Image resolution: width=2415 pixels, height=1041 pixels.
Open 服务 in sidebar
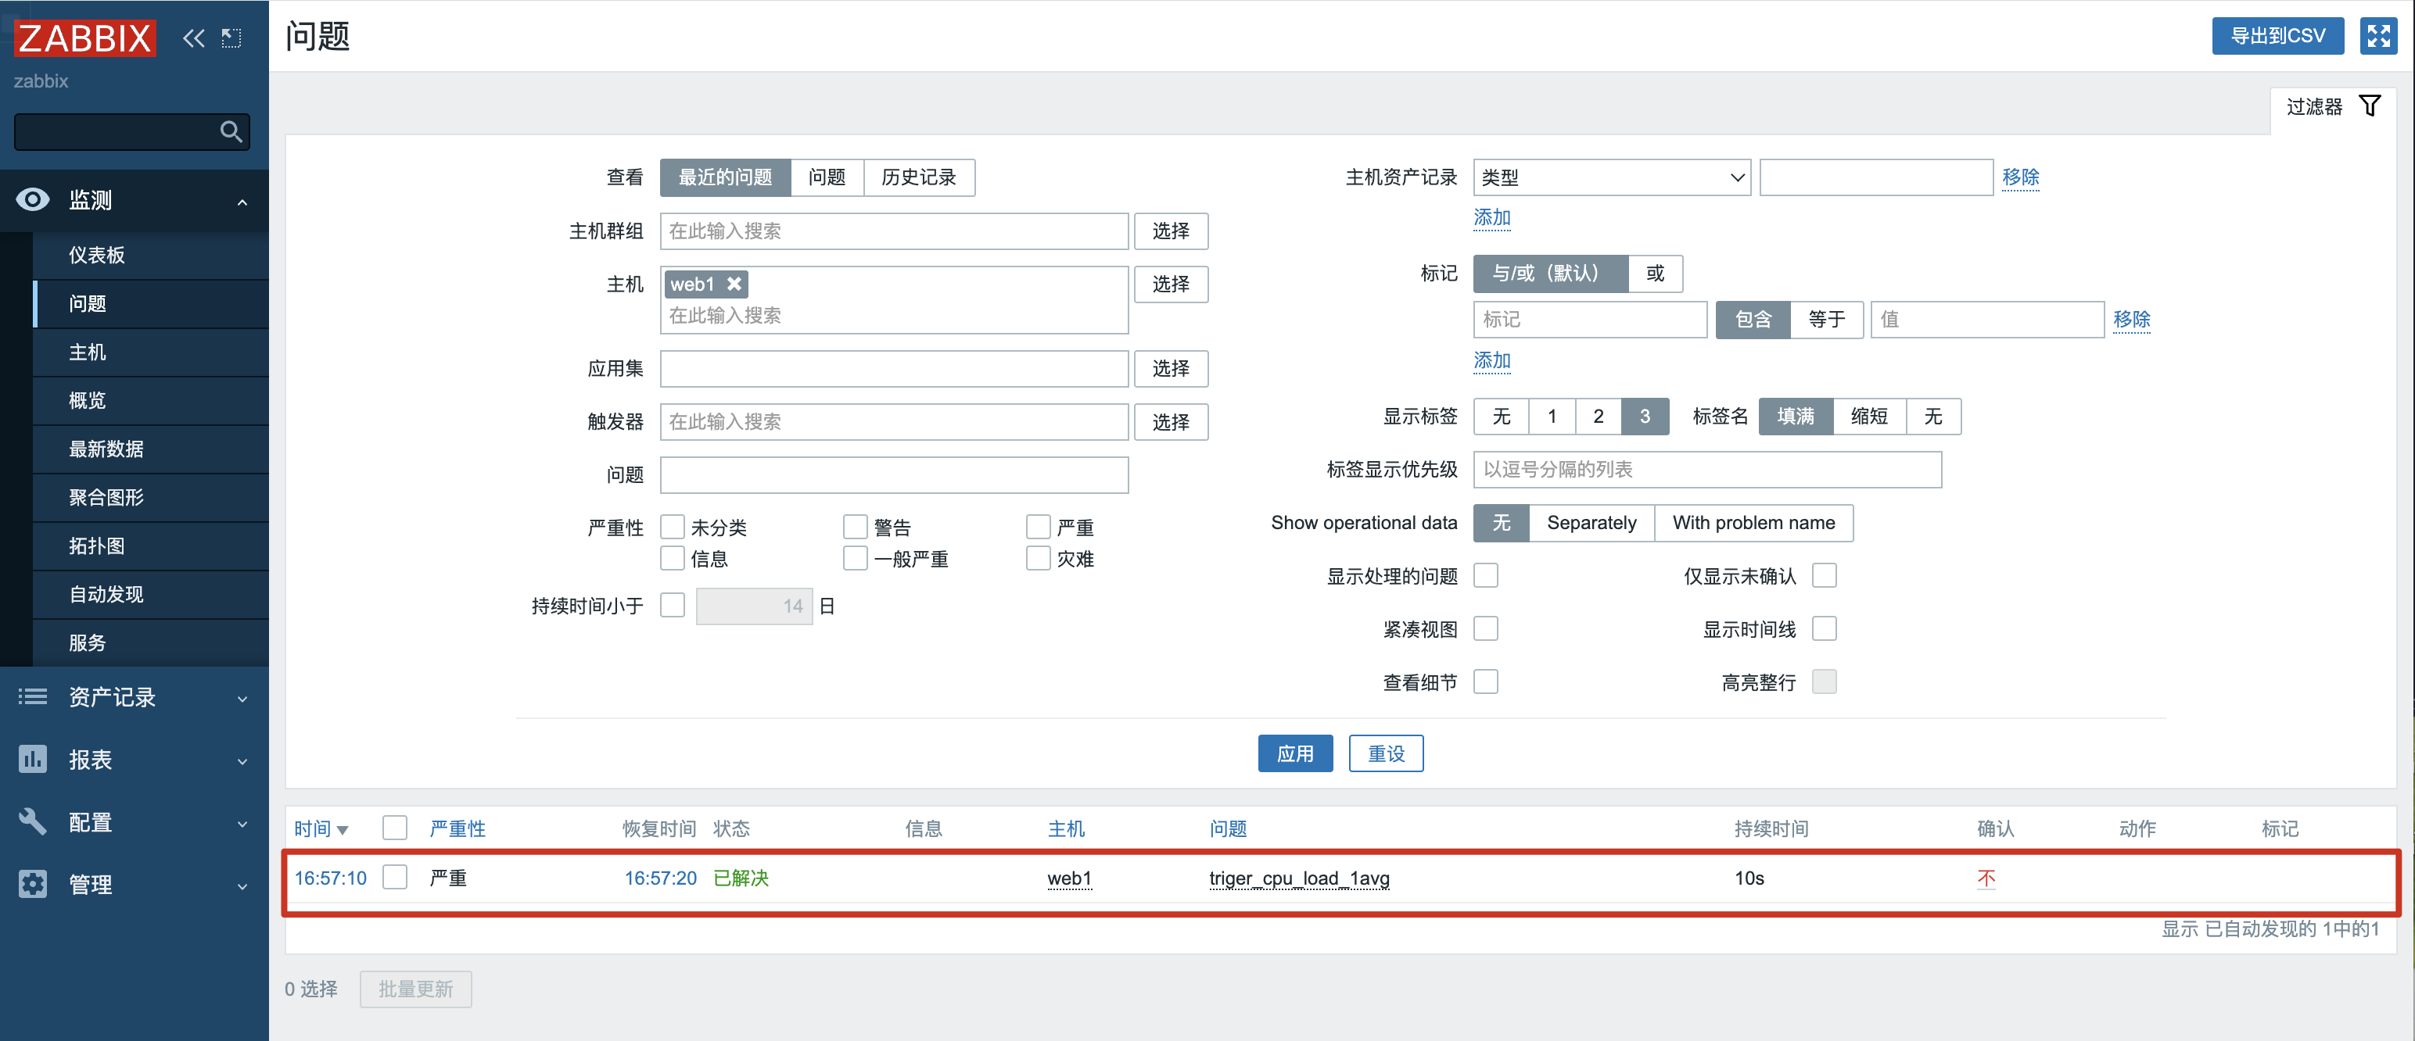pos(150,642)
